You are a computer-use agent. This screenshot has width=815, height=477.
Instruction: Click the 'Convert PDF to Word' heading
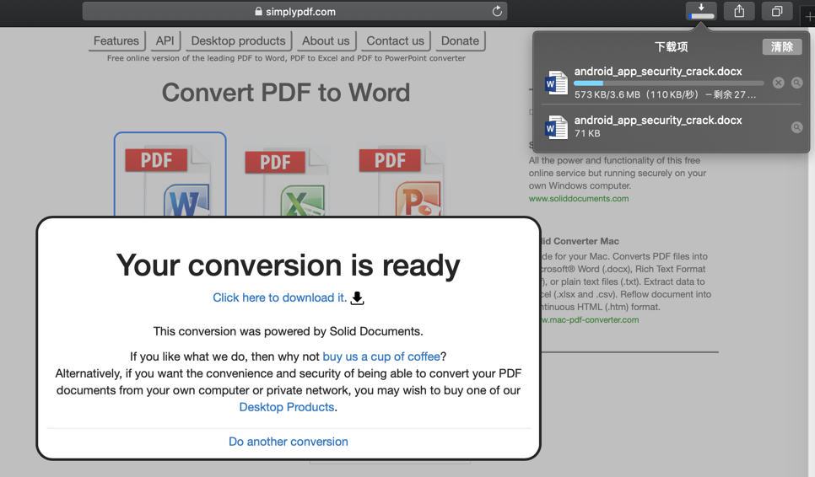286,93
